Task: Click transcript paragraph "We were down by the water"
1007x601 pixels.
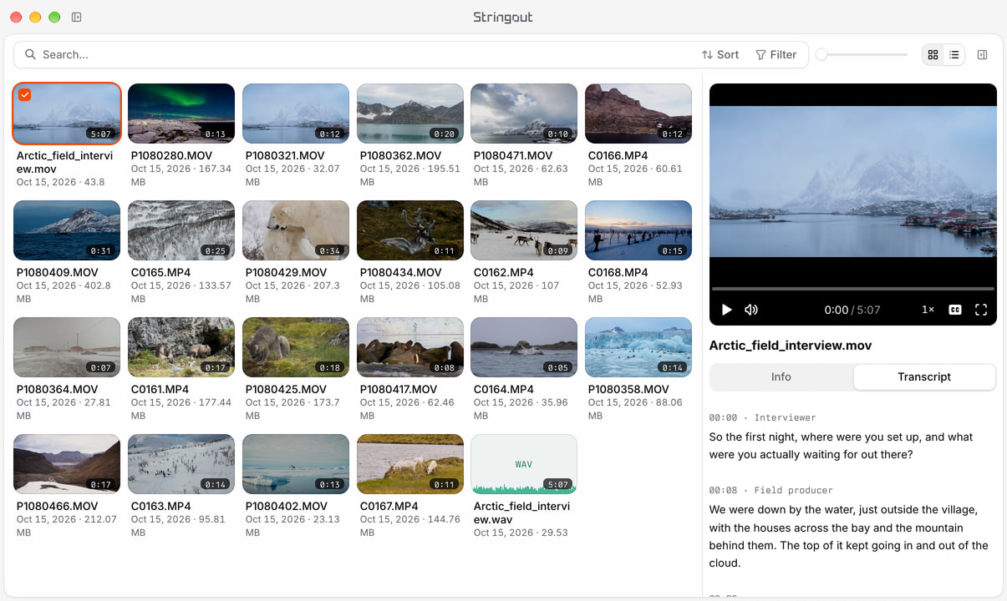Action: [849, 536]
